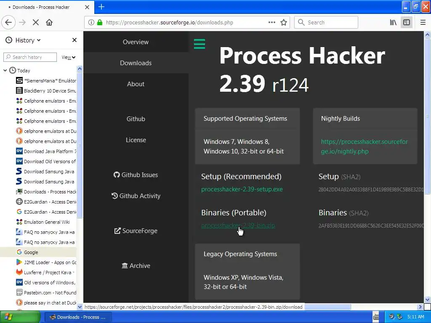431x323 pixels.
Task: Download processhacker-2.39-bin.zip portable binaries
Action: (238, 225)
